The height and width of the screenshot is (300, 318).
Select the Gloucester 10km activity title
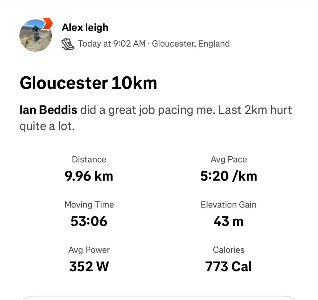(88, 83)
